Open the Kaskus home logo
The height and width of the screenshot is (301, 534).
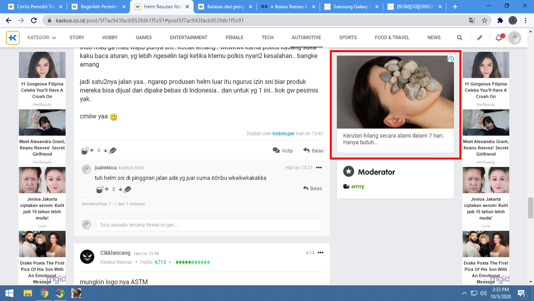13,37
